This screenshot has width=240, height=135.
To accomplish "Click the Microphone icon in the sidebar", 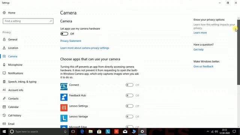I will point(4,65).
